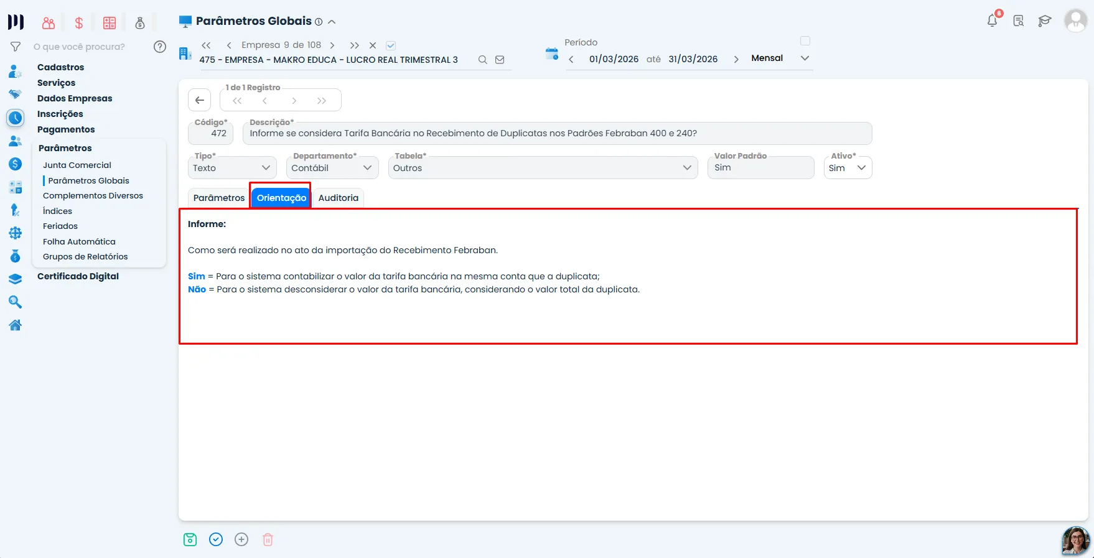The image size is (1094, 558).
Task: Expand the Tipo dropdown
Action: point(231,167)
